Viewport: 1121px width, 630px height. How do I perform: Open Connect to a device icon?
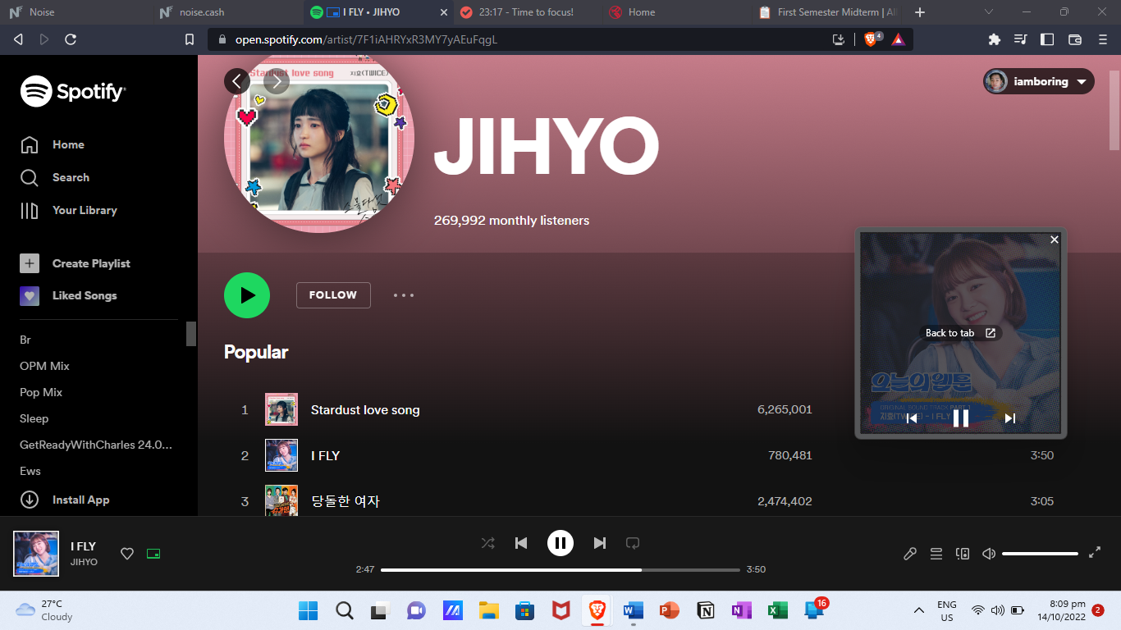point(963,554)
